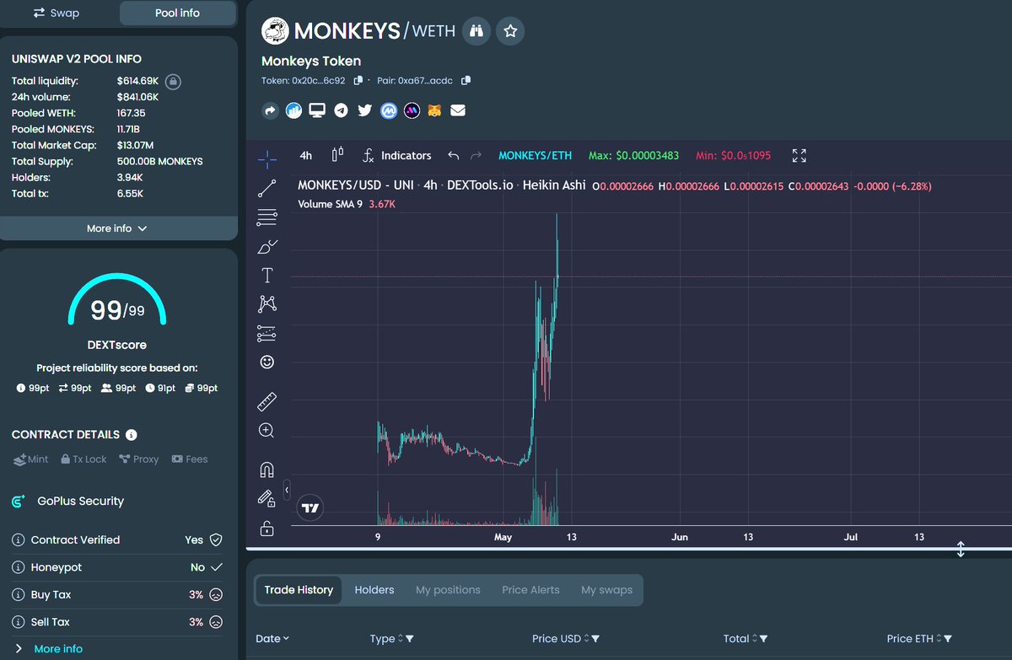Open the Twitter link

click(x=364, y=110)
